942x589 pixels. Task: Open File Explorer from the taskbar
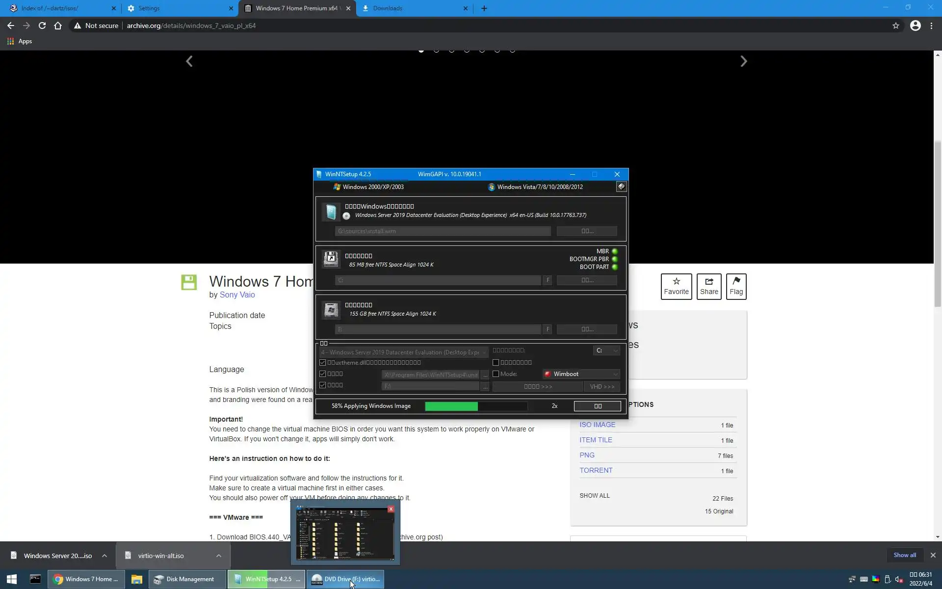[x=136, y=579]
